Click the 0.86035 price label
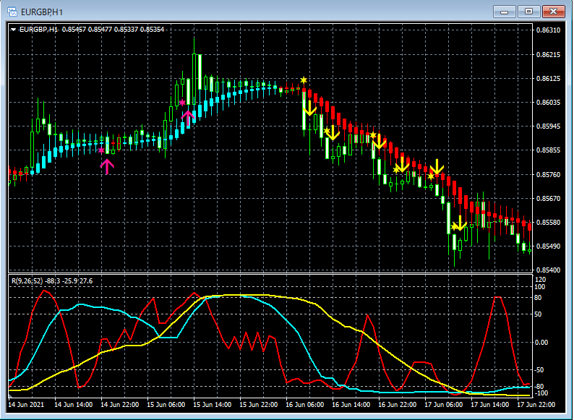The height and width of the screenshot is (420, 574). [x=548, y=102]
